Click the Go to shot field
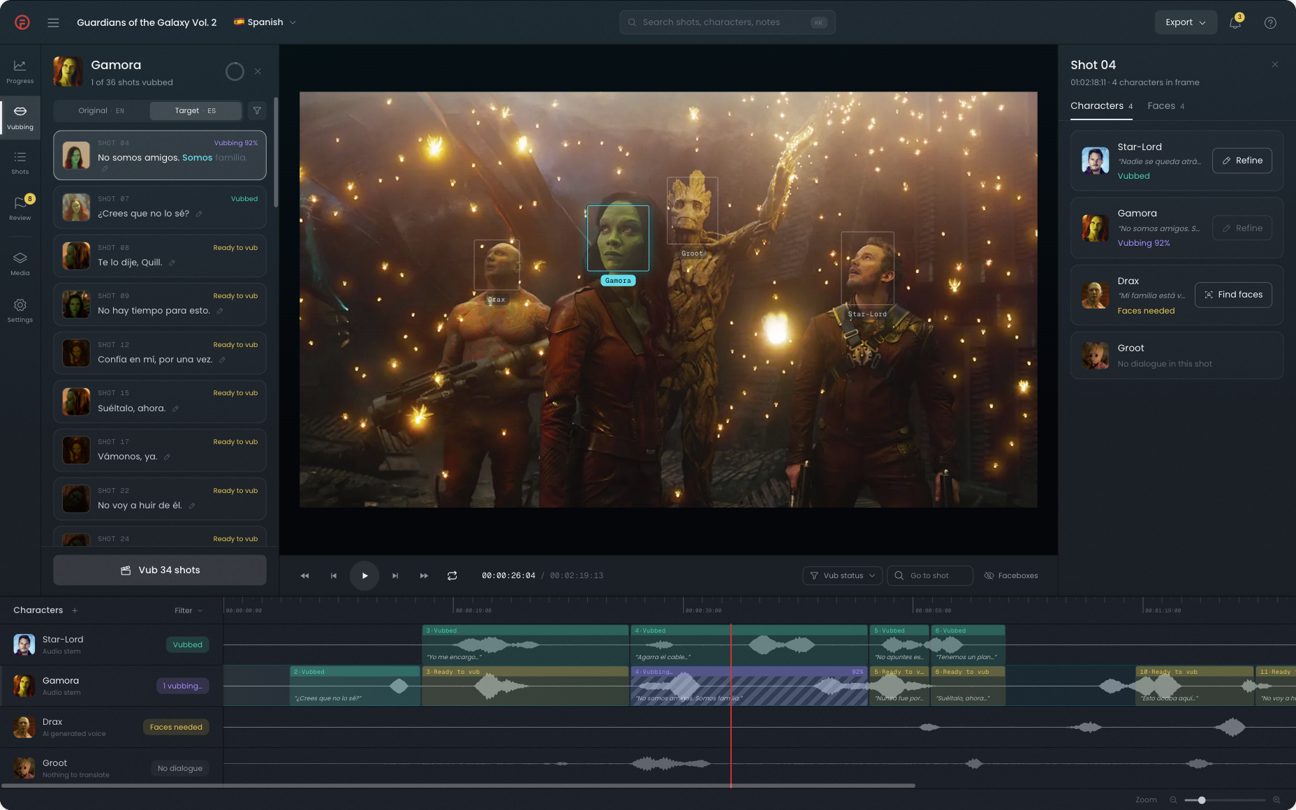This screenshot has height=810, width=1296. coord(929,575)
